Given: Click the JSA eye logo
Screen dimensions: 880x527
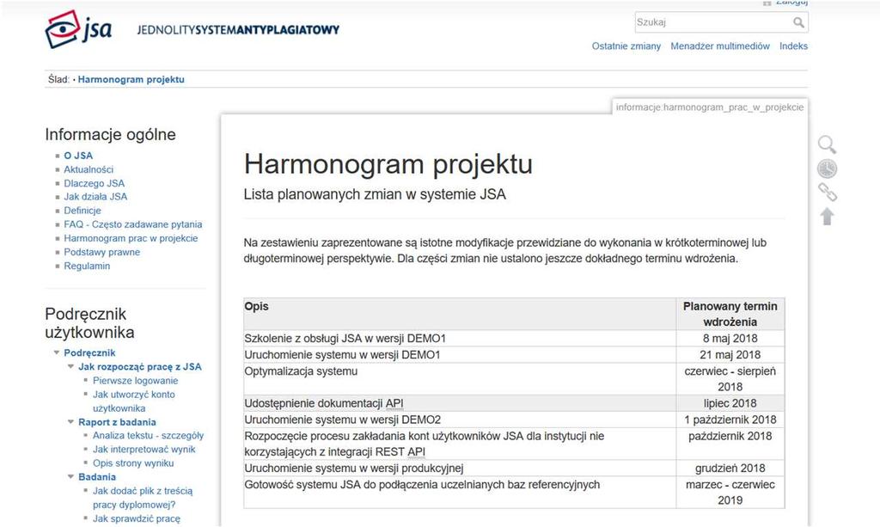Looking at the screenshot, I should [x=78, y=29].
